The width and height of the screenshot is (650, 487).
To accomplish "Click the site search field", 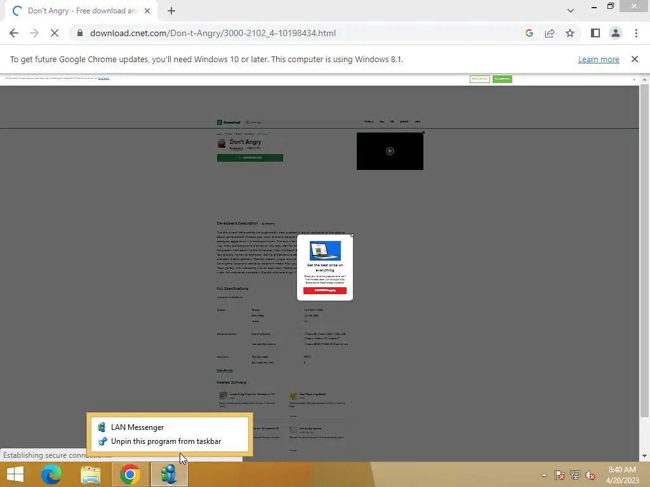I will click(254, 122).
